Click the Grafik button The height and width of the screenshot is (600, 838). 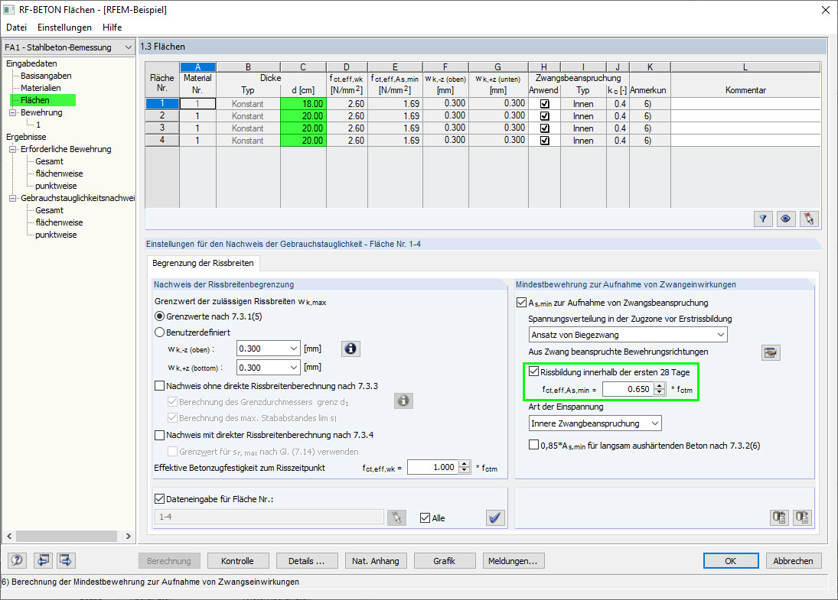tap(444, 560)
